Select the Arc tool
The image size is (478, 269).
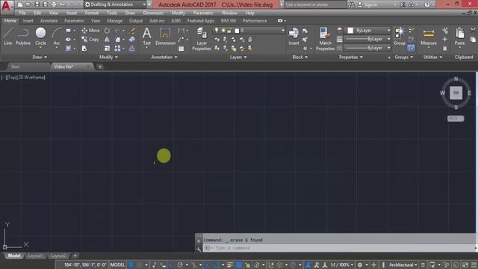(x=57, y=37)
